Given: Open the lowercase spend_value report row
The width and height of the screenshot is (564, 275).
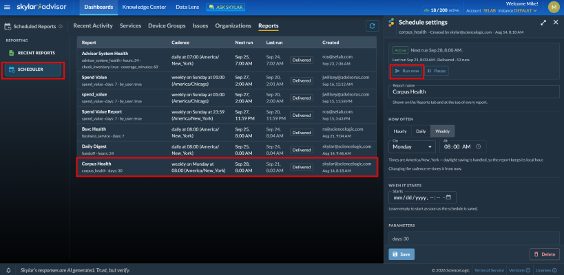Looking at the screenshot, I should click(x=227, y=98).
